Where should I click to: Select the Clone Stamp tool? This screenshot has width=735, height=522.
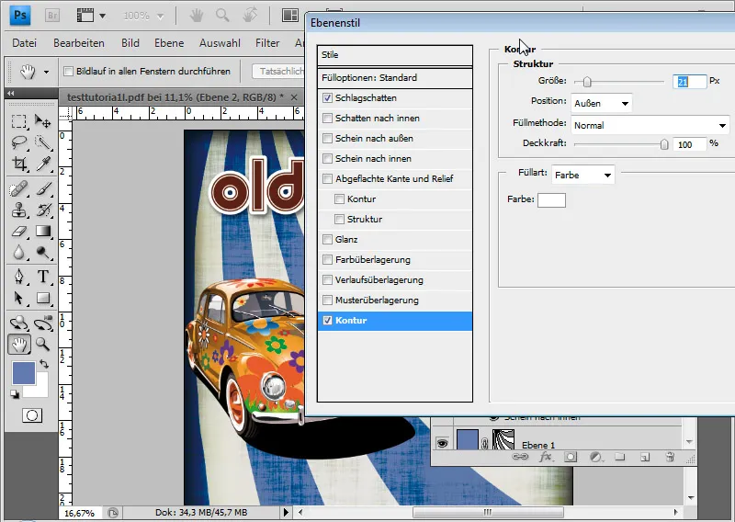pos(18,210)
